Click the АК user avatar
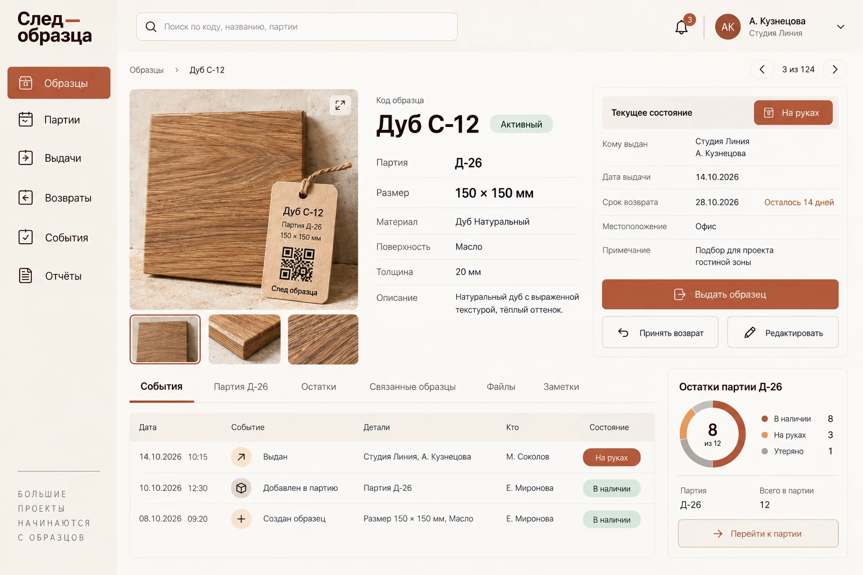This screenshot has width=863, height=575. pos(728,27)
